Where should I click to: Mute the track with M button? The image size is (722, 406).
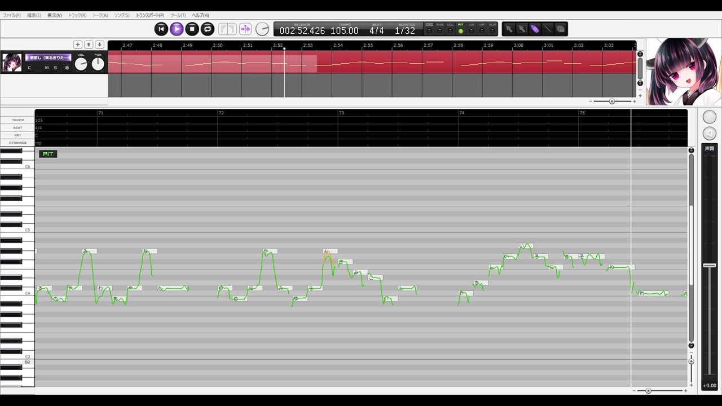click(47, 68)
